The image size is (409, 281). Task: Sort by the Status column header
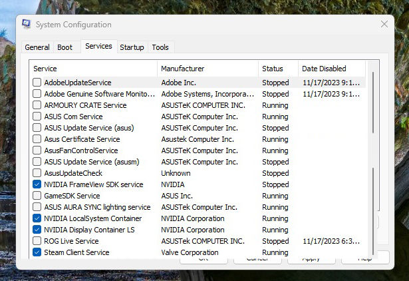pyautogui.click(x=278, y=69)
